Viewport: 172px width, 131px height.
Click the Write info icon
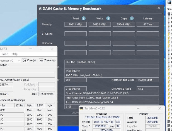pos(108,18)
